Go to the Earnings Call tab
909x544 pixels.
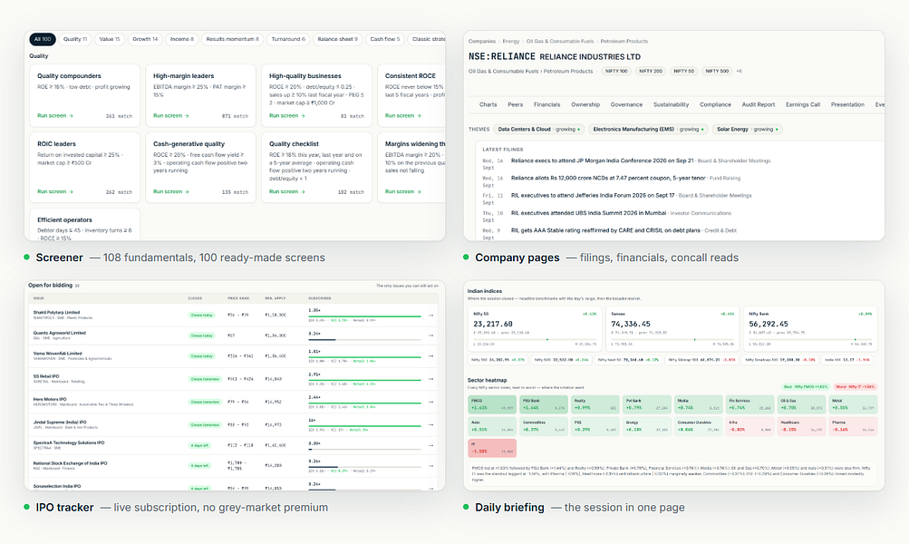803,104
